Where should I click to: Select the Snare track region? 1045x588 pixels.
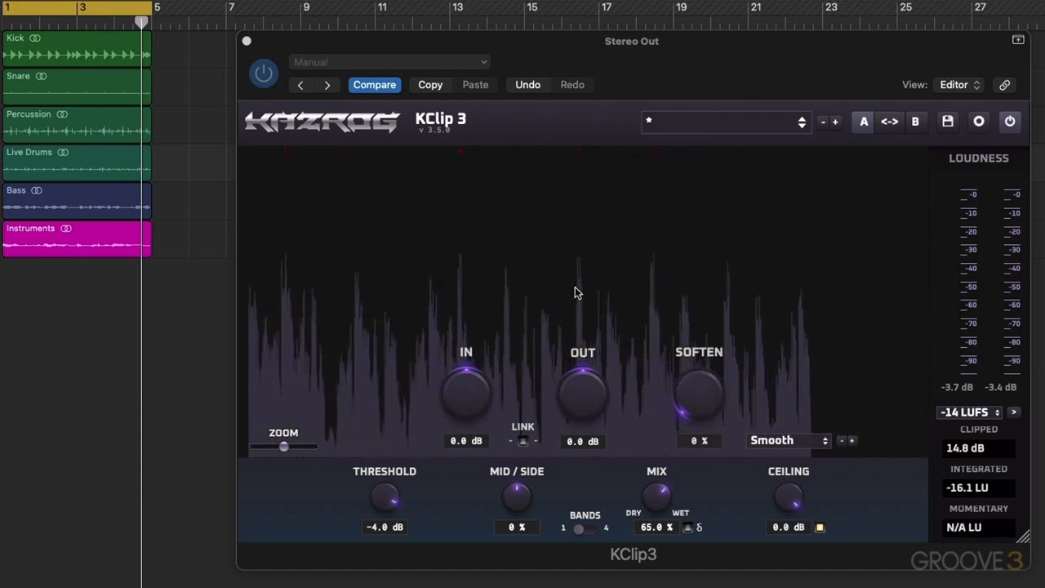[77, 87]
